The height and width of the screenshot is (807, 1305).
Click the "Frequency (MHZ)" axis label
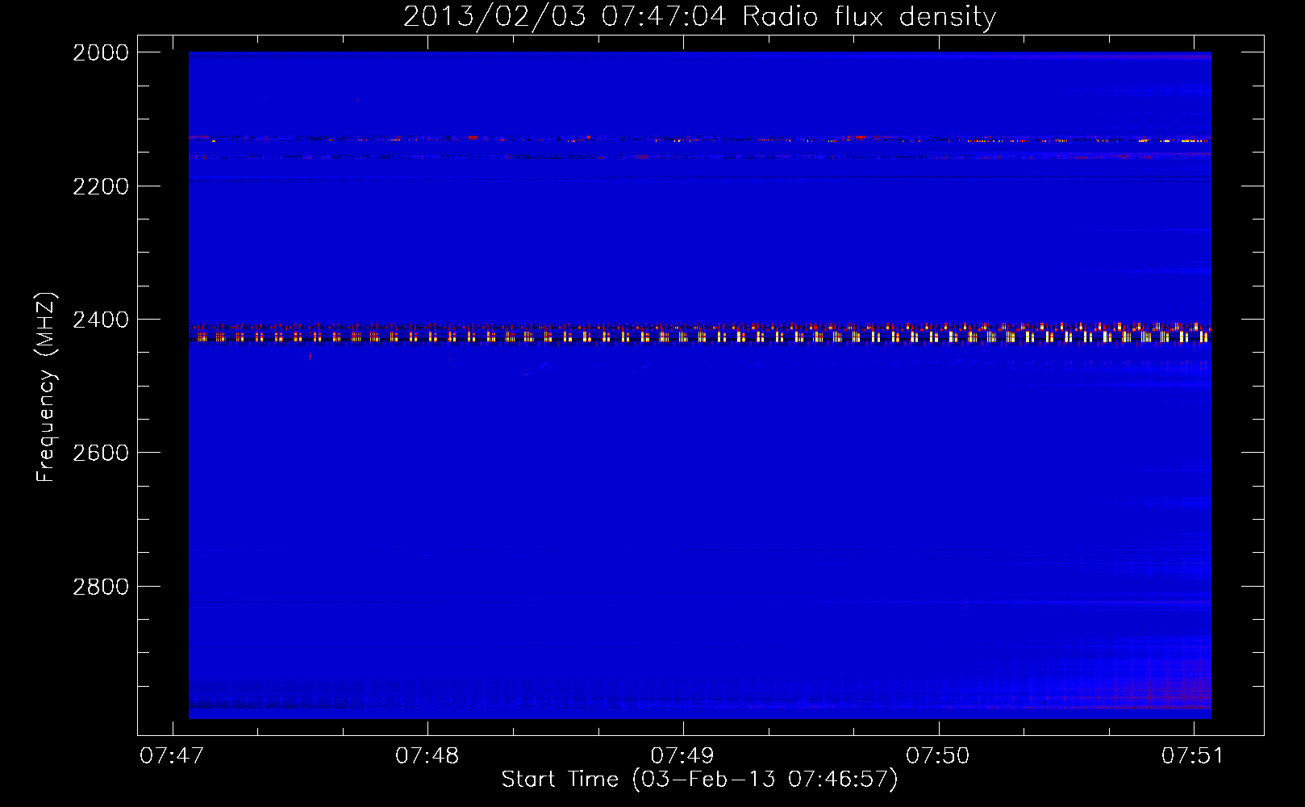46,387
